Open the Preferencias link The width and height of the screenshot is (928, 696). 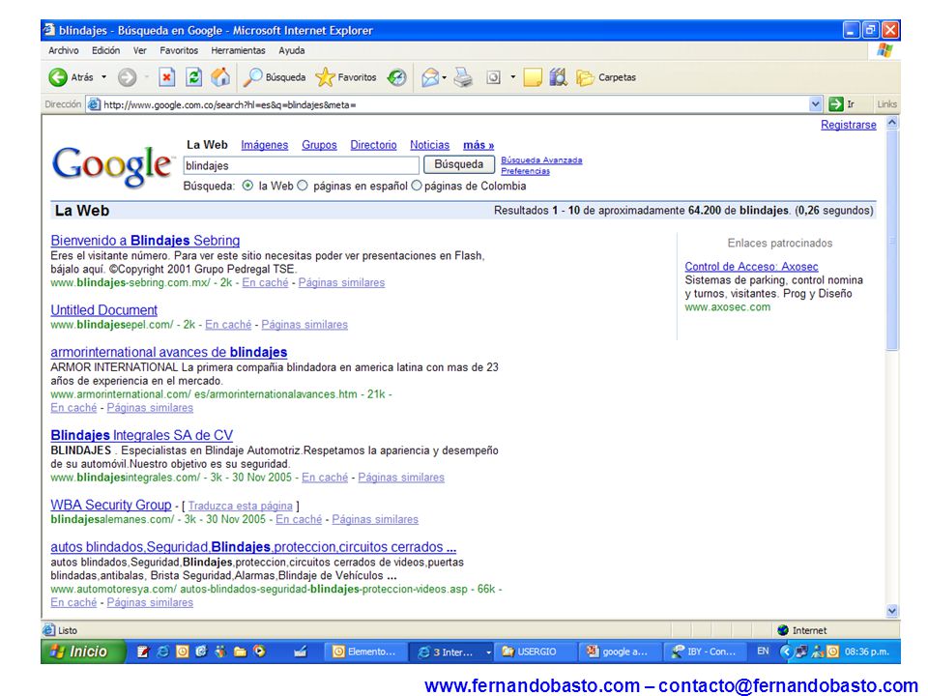[526, 172]
